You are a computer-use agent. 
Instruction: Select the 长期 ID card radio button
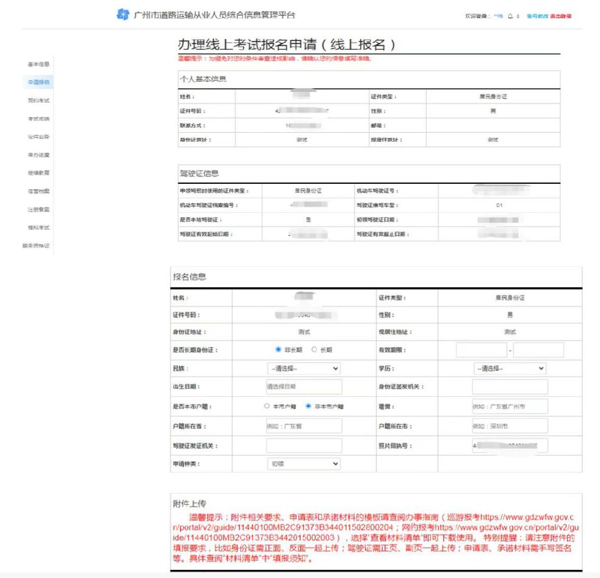coord(314,349)
